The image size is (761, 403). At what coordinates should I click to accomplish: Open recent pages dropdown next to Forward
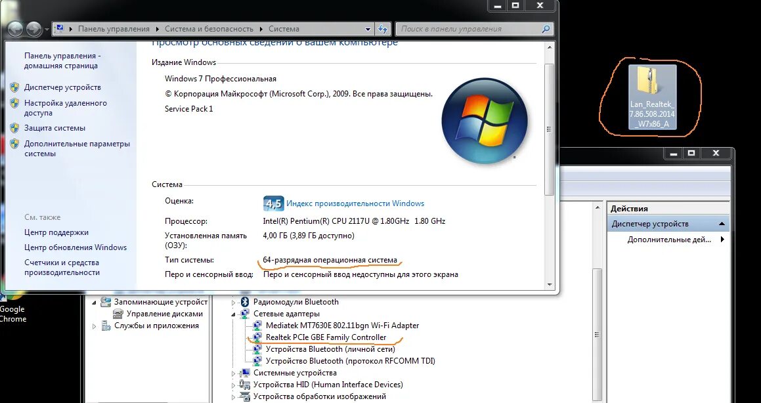click(47, 29)
